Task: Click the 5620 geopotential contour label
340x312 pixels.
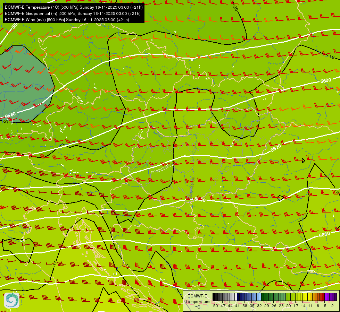Action: (276, 148)
